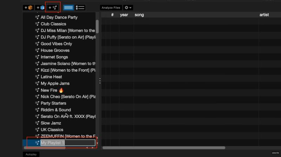Select the Good Vibes Only playlist
Screen dimensions: 281x157
click(x=56, y=44)
